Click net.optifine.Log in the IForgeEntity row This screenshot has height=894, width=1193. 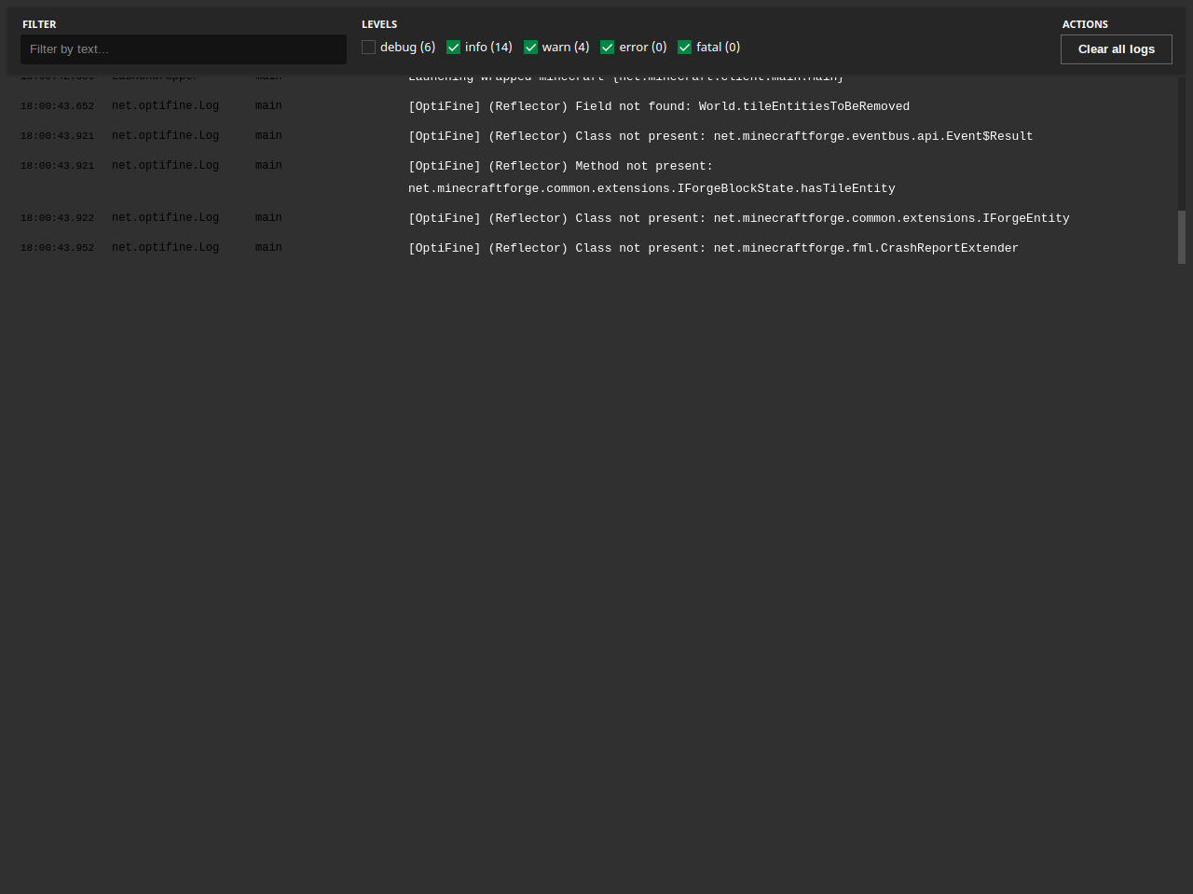click(x=165, y=218)
